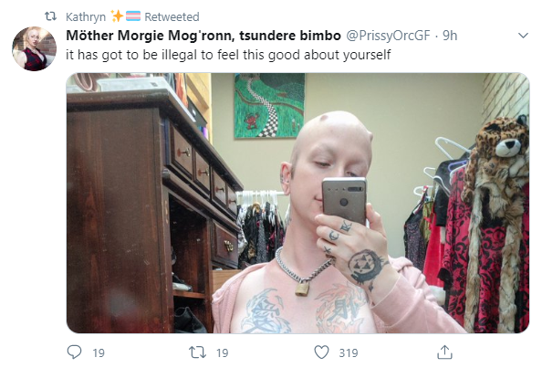Viewport: 542px width, 368px height.
Task: Open tweet details via the tweet text
Action: (228, 55)
